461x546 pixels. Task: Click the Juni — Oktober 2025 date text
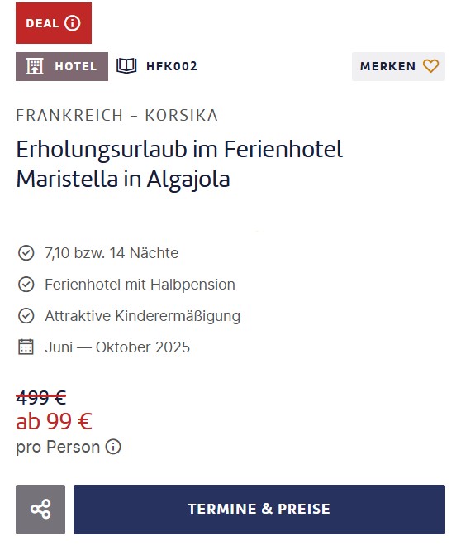(117, 347)
